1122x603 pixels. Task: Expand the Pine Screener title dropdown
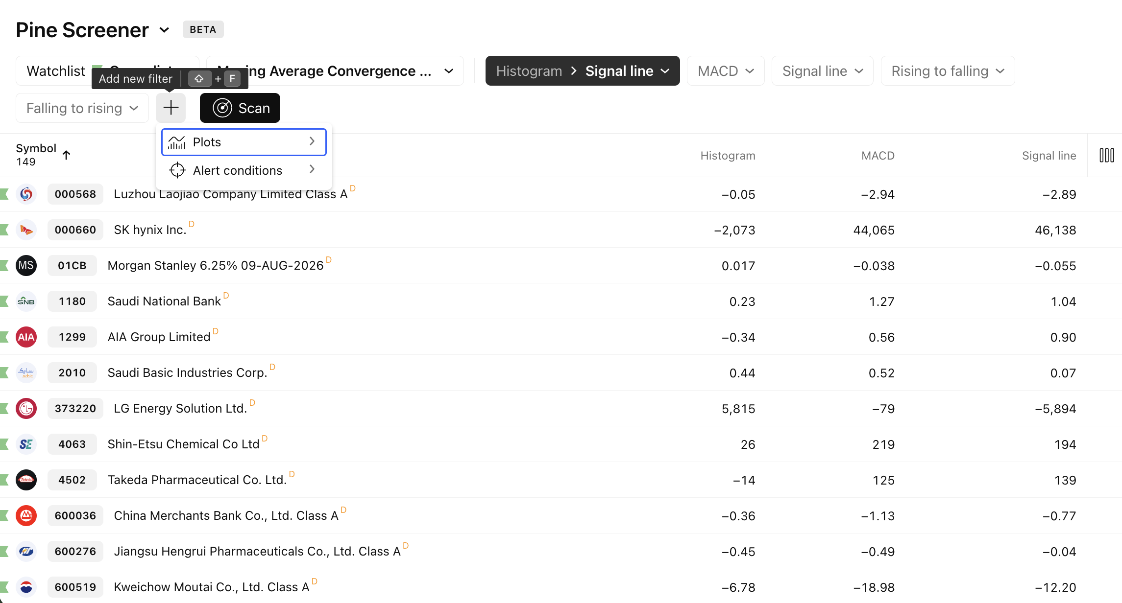tap(164, 30)
